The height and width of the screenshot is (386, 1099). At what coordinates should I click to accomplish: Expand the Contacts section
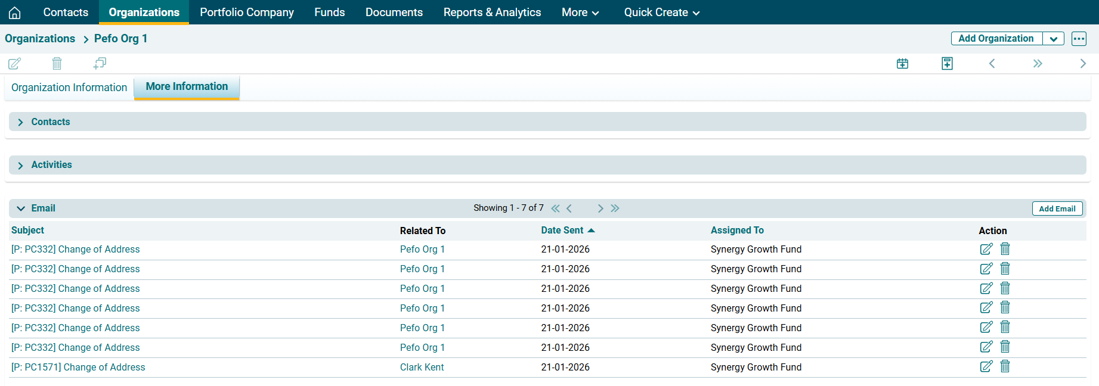click(x=21, y=122)
